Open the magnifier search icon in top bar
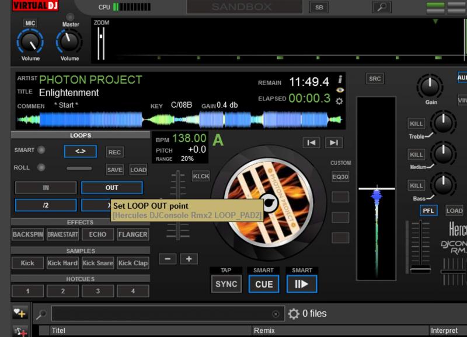Image resolution: width=467 pixels, height=337 pixels. pyautogui.click(x=382, y=7)
